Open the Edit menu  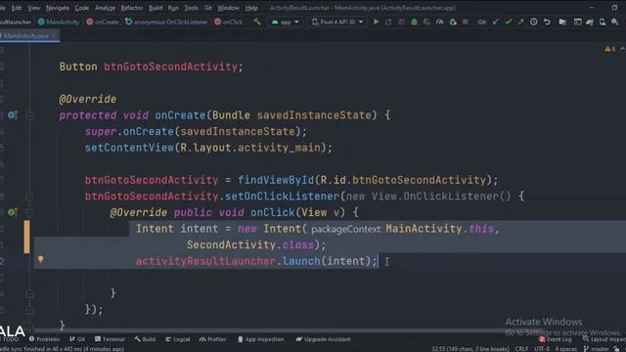[x=17, y=8]
